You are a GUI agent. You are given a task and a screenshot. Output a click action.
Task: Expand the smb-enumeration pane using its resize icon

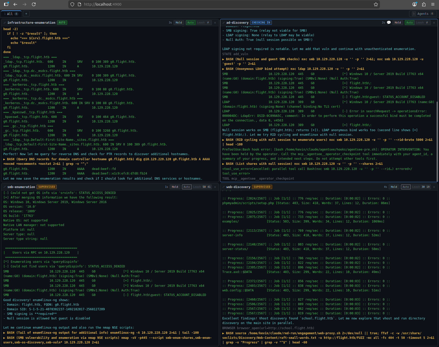(x=5, y=187)
